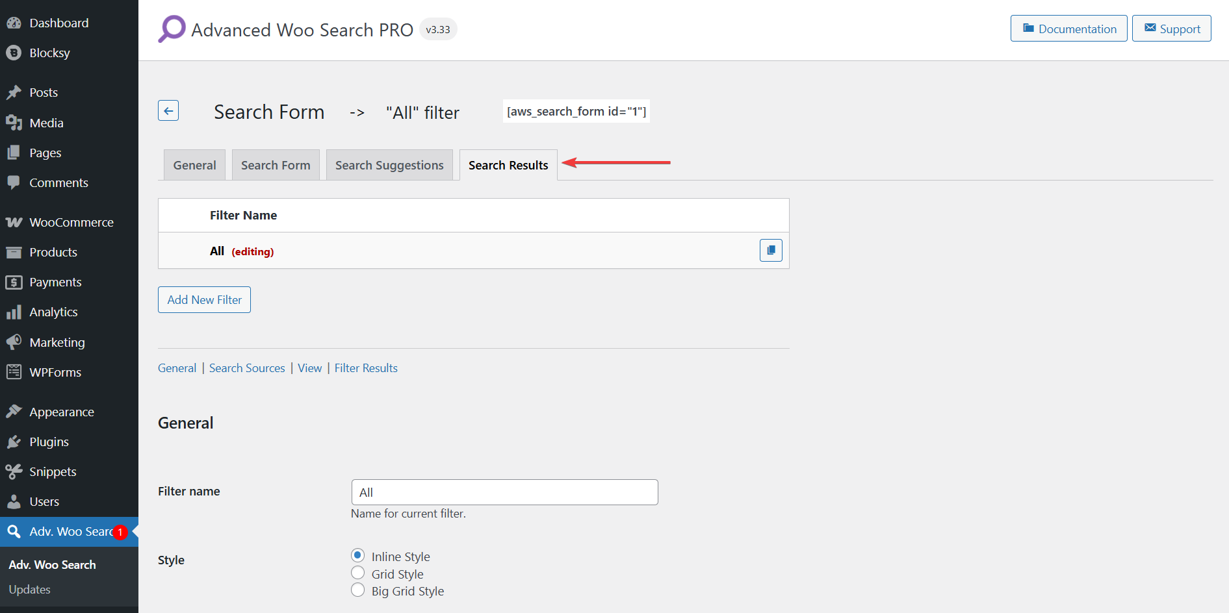Viewport: 1229px width, 613px height.
Task: Click the Products archive icon
Action: pyautogui.click(x=14, y=252)
